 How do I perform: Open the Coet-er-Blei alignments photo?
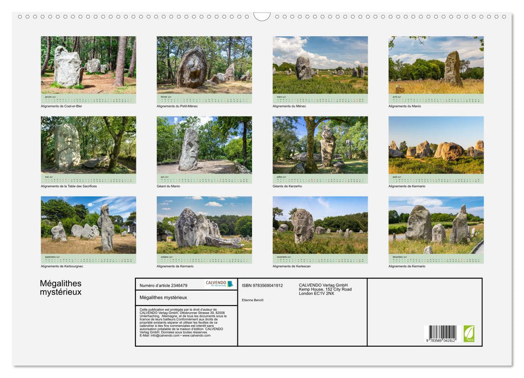tap(88, 65)
